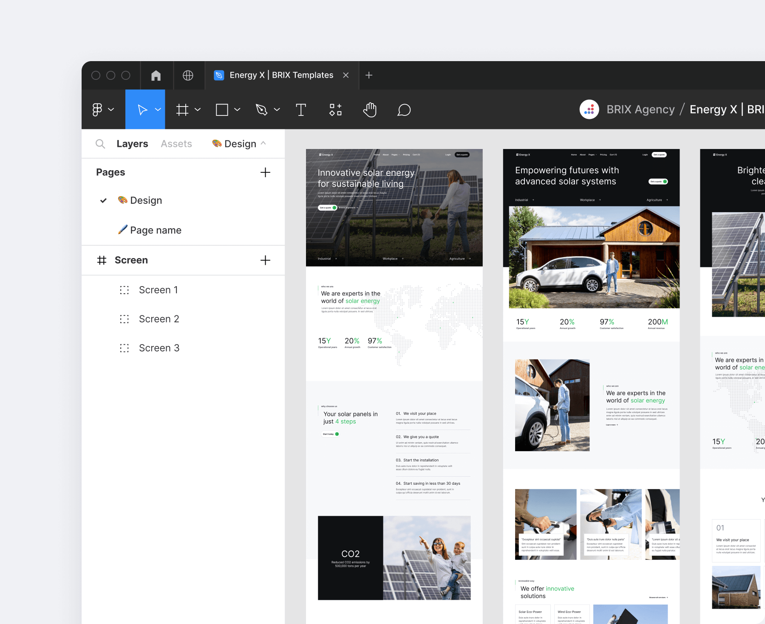Click the BRIX Agency breadcrumb

tap(640, 110)
